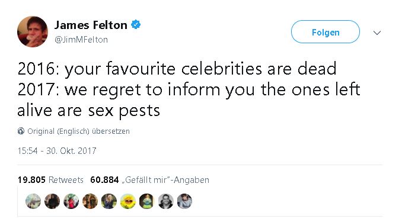Click the black-and-white portrait liker avatar

(166, 201)
